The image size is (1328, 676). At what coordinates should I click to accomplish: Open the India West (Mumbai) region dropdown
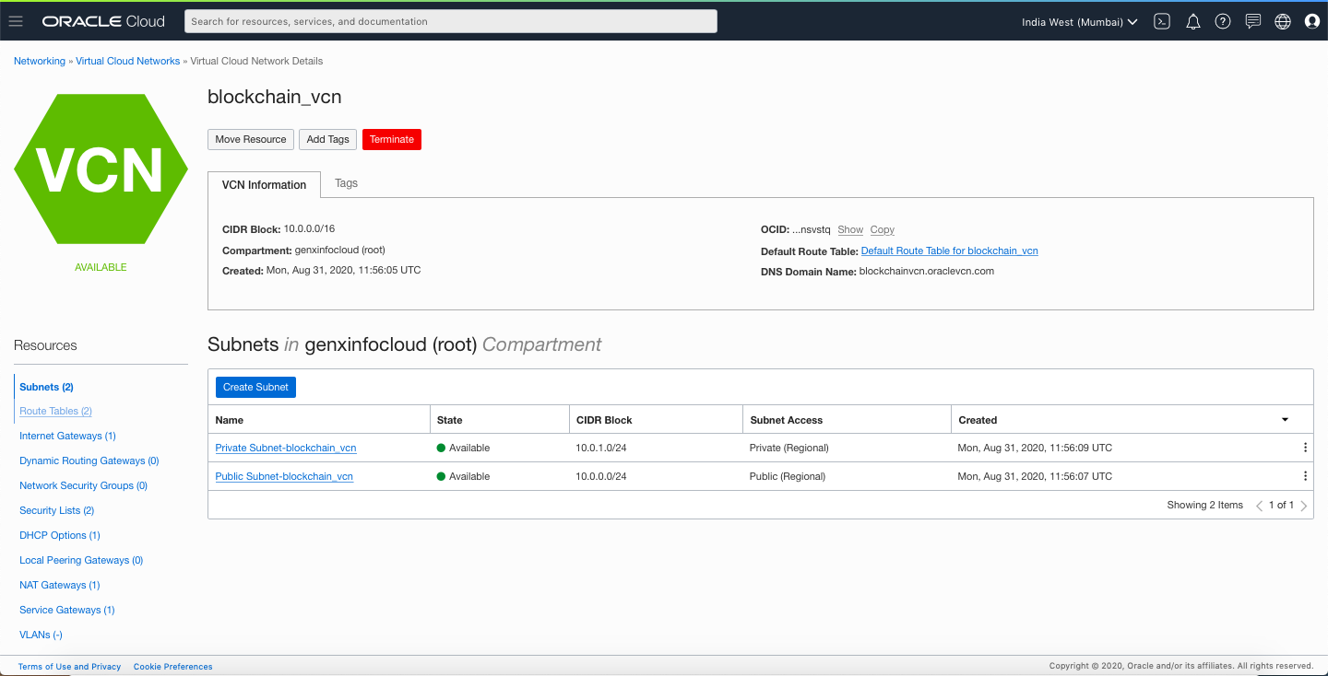click(1078, 21)
